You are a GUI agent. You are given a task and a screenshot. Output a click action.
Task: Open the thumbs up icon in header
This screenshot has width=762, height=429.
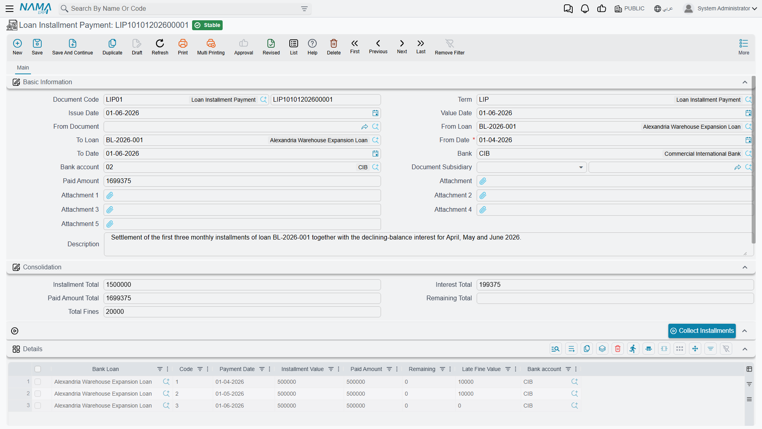[602, 8]
